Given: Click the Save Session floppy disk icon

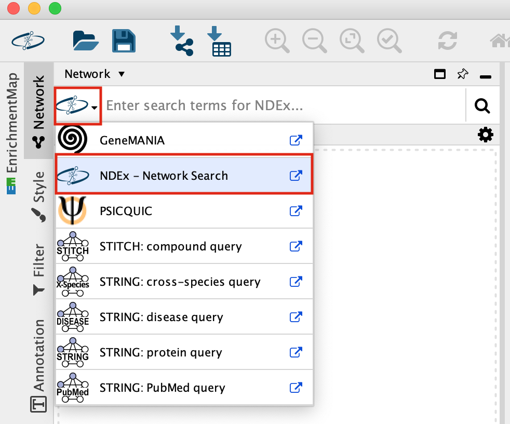Looking at the screenshot, I should click(x=124, y=41).
